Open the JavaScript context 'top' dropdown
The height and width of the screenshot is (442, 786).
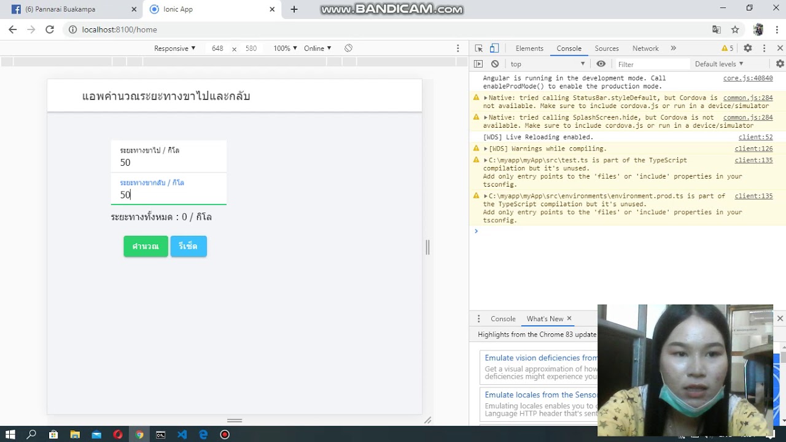pos(547,64)
